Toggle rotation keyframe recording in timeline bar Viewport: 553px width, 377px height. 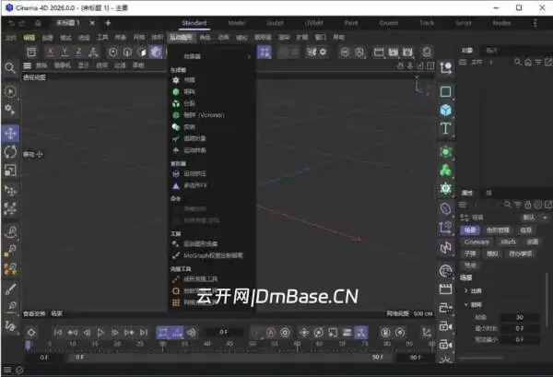pyautogui.click(x=319, y=332)
